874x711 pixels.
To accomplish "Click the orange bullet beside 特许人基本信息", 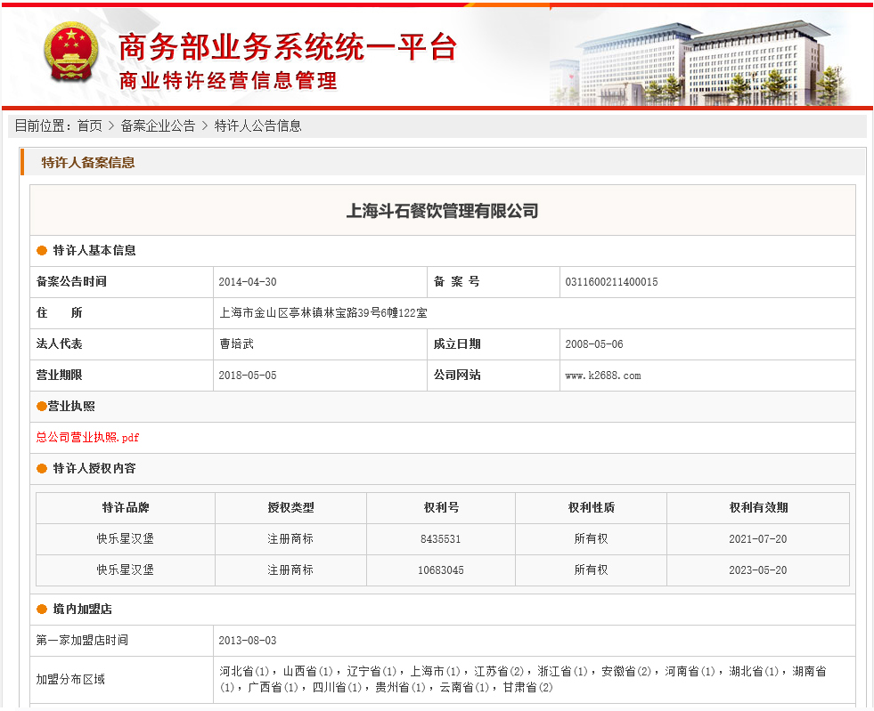I will click(x=42, y=251).
